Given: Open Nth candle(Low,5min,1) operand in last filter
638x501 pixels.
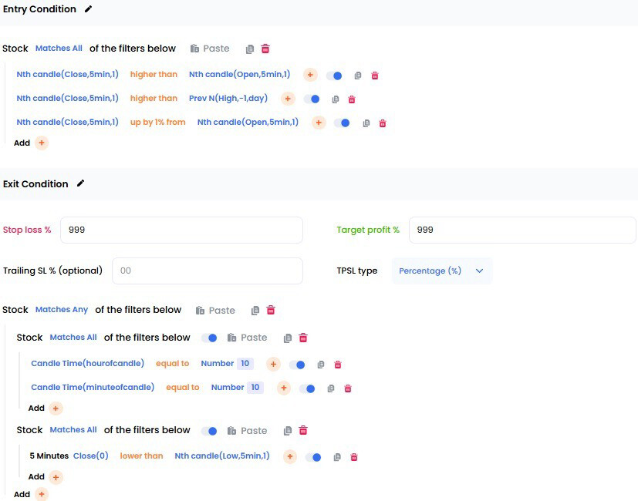Looking at the screenshot, I should click(222, 456).
